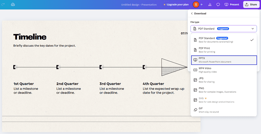This screenshot has width=261, height=134.
Task: Click the crown icon in Upgrade button
Action: (164, 5)
